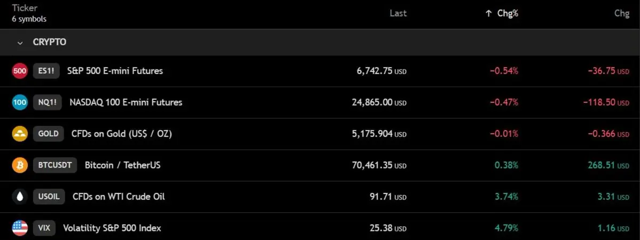Click the US flag VIX icon
This screenshot has height=240, width=640.
point(20,228)
